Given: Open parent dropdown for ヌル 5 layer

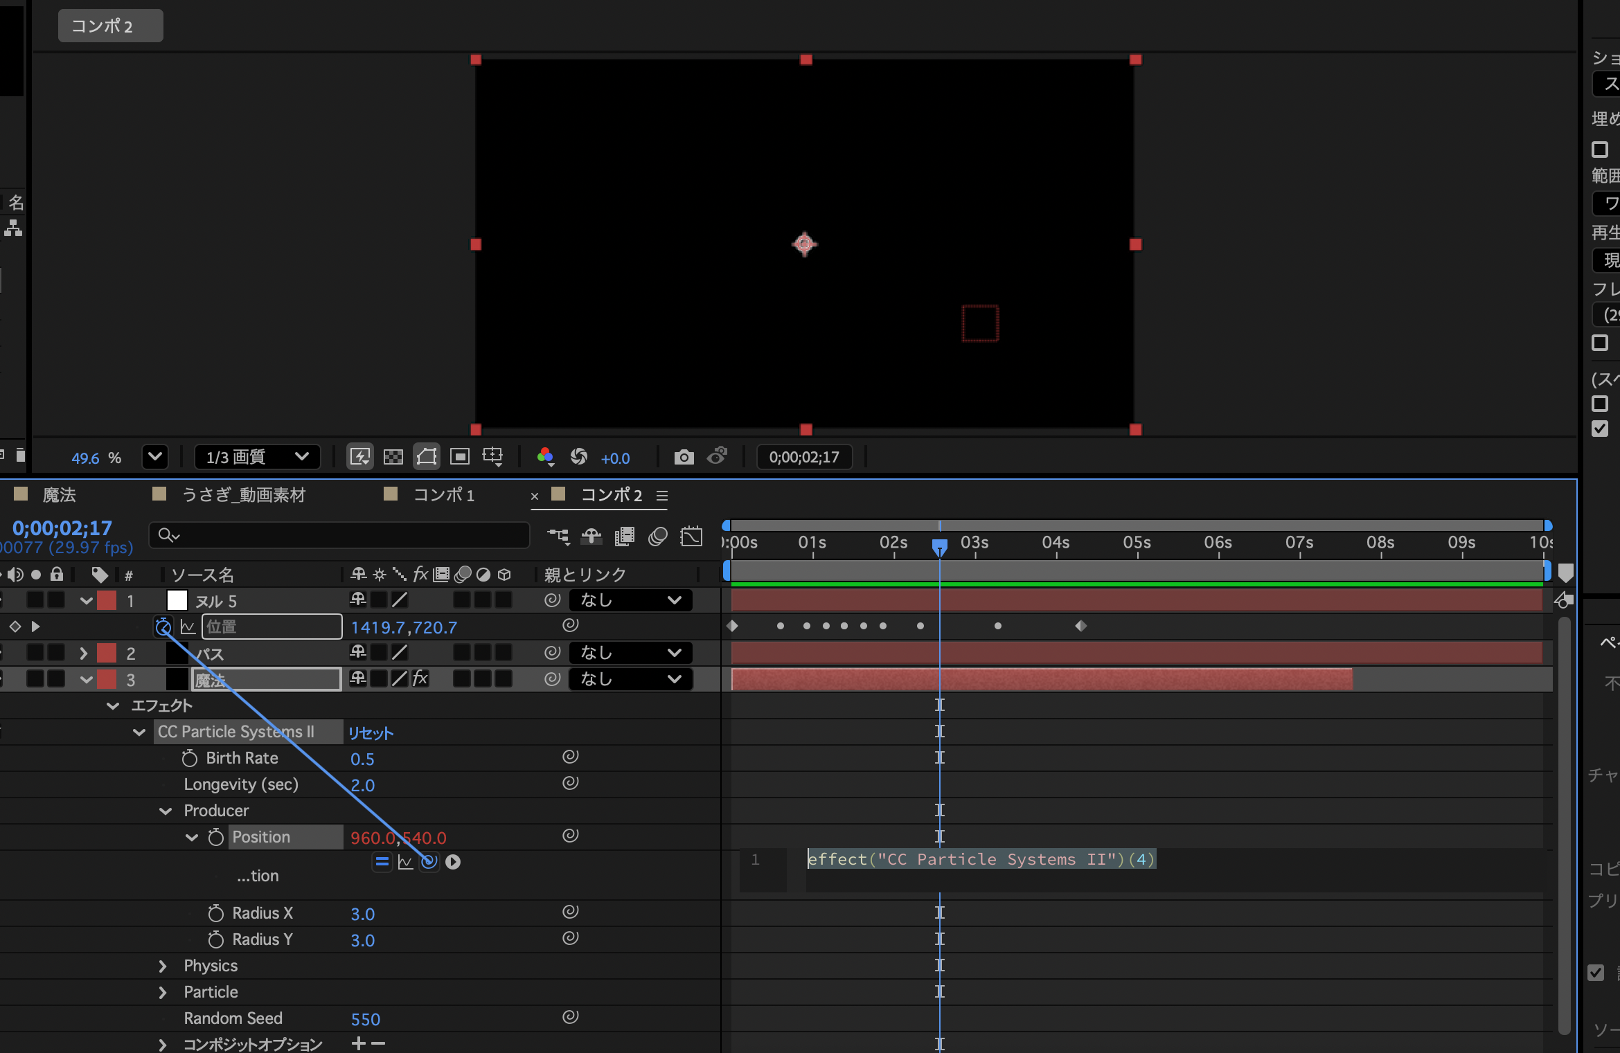Looking at the screenshot, I should point(630,600).
